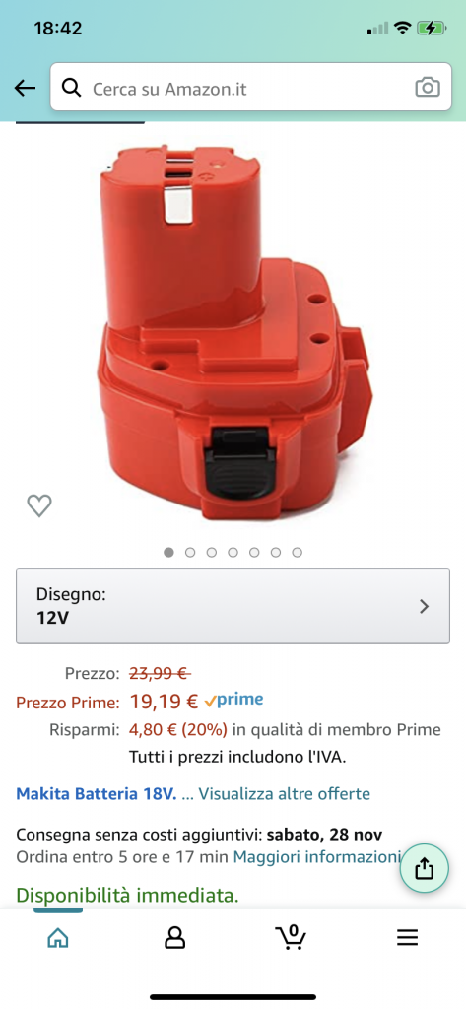Expand the Disegno 12V selector
The width and height of the screenshot is (466, 1009).
tap(233, 606)
